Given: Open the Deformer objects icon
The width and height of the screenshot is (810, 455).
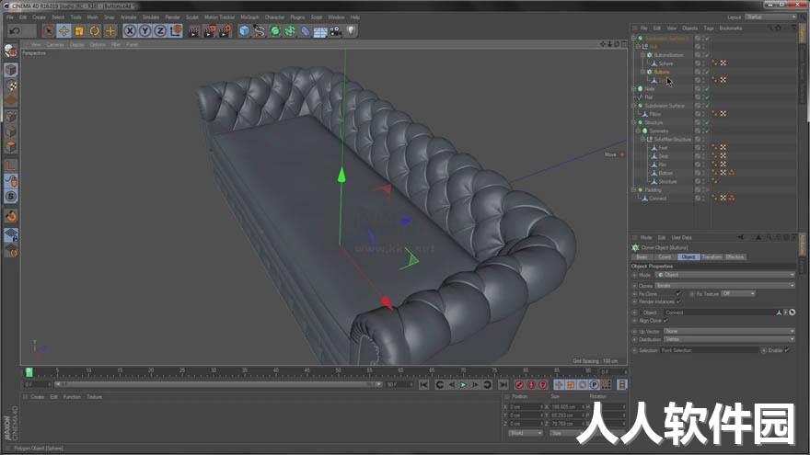Looking at the screenshot, I should click(306, 31).
